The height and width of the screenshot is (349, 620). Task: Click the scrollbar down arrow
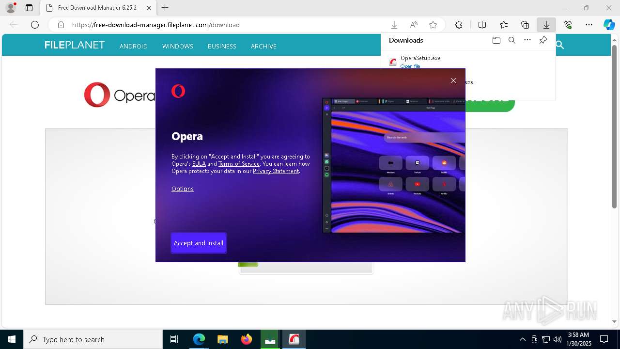coord(614,321)
